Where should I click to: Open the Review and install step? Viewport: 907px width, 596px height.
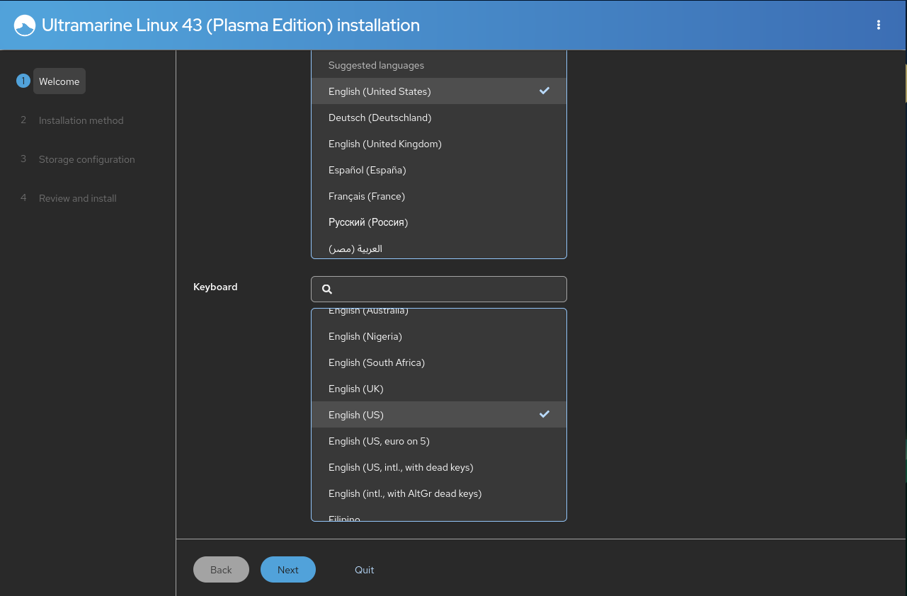coord(77,198)
